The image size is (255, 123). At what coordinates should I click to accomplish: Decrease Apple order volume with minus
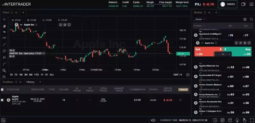click(x=216, y=55)
